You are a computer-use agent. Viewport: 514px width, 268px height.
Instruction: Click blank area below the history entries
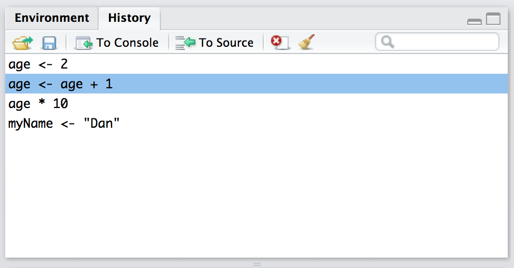coord(256,197)
